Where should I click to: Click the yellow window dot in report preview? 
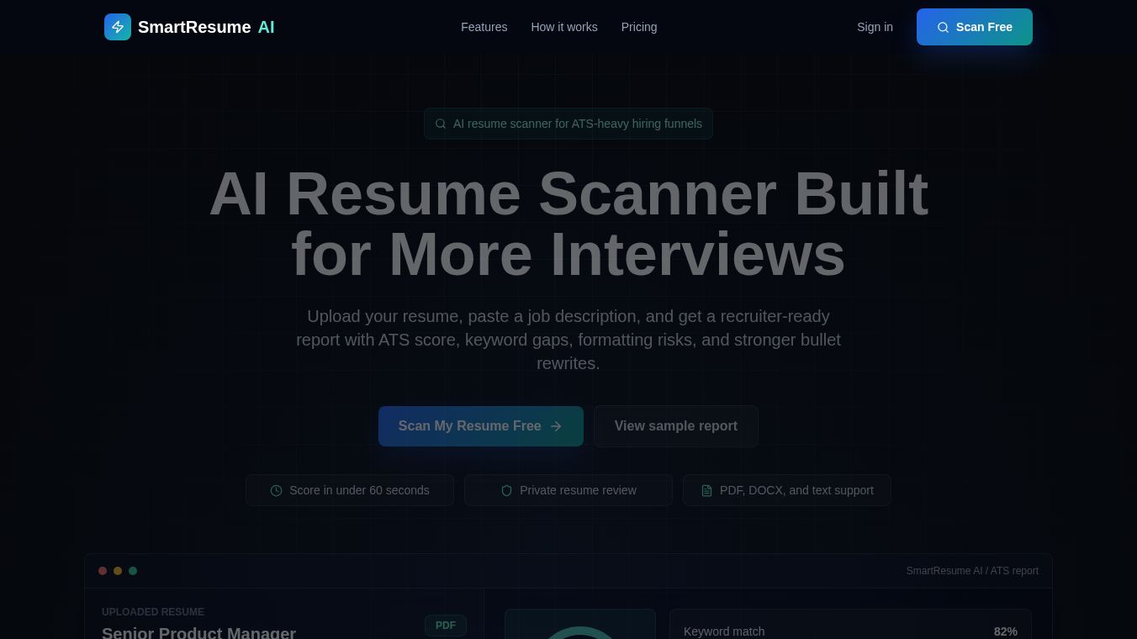point(118,571)
